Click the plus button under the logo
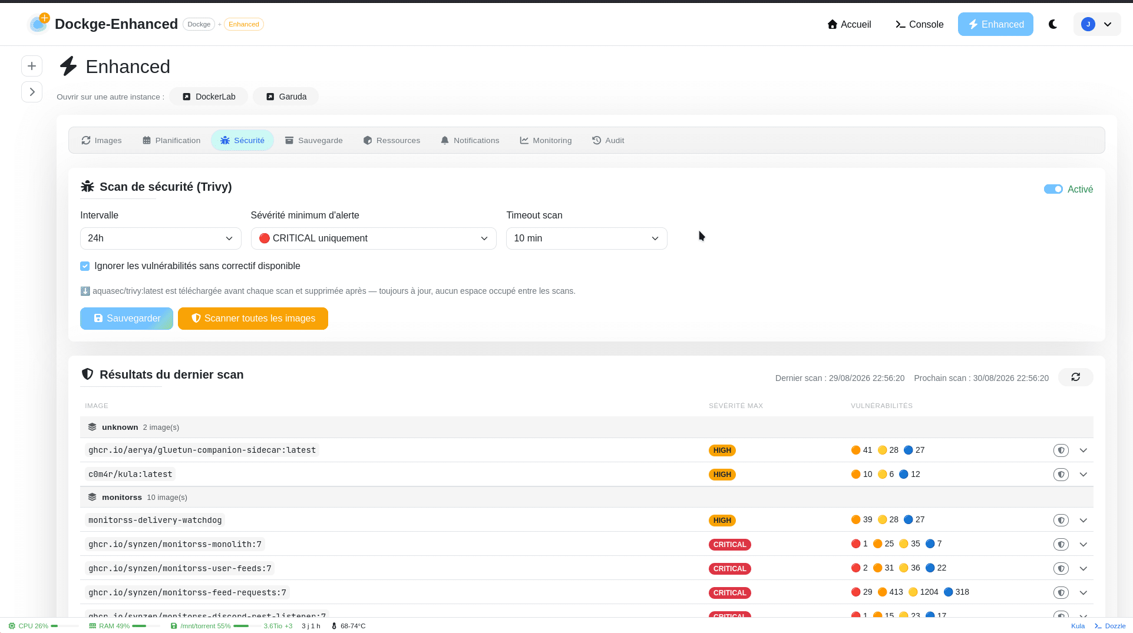Image resolution: width=1133 pixels, height=633 pixels. point(32,66)
